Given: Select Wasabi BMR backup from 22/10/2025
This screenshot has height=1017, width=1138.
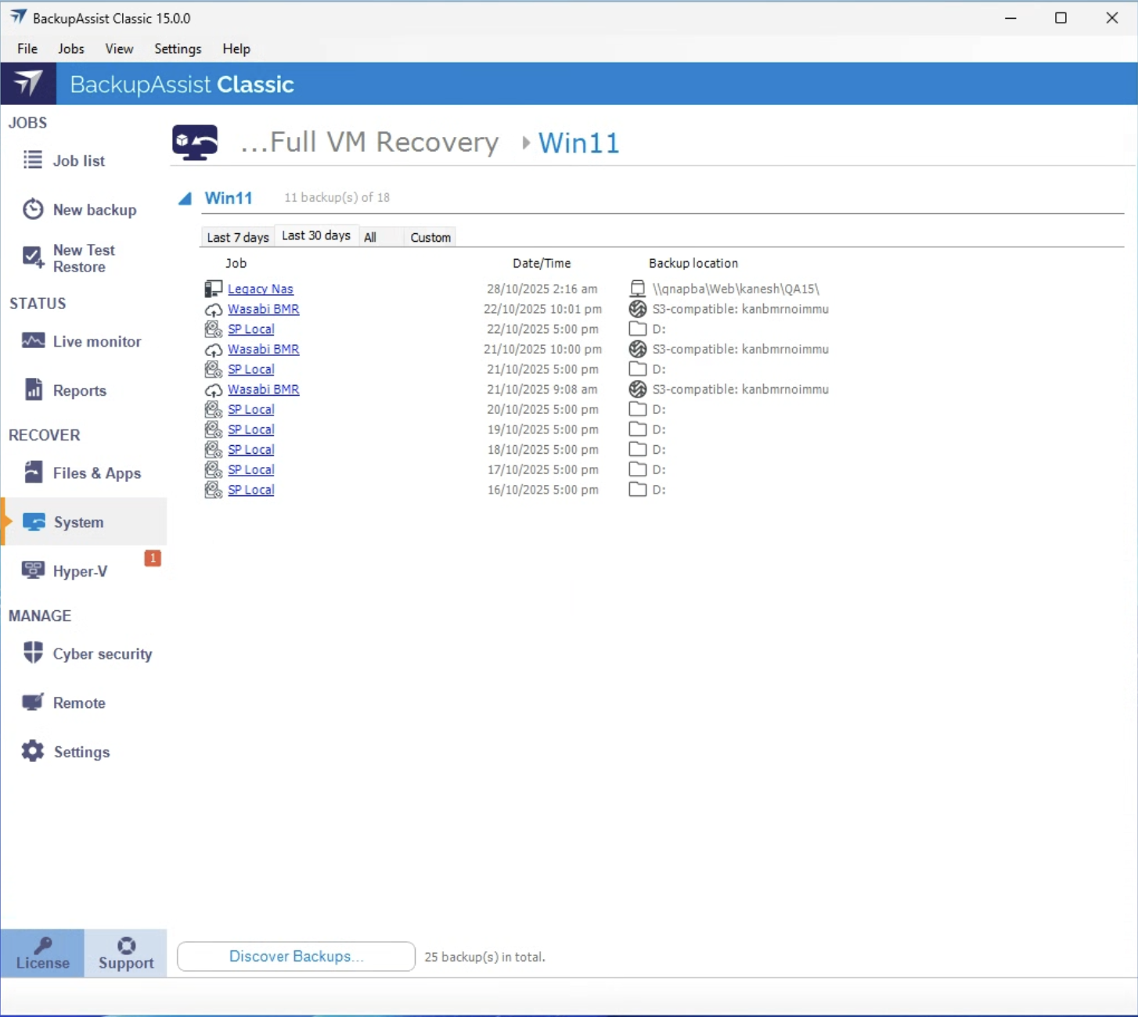Looking at the screenshot, I should tap(263, 309).
